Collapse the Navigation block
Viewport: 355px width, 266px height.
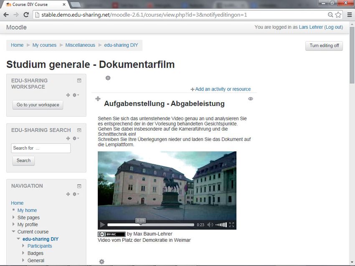tap(79, 186)
